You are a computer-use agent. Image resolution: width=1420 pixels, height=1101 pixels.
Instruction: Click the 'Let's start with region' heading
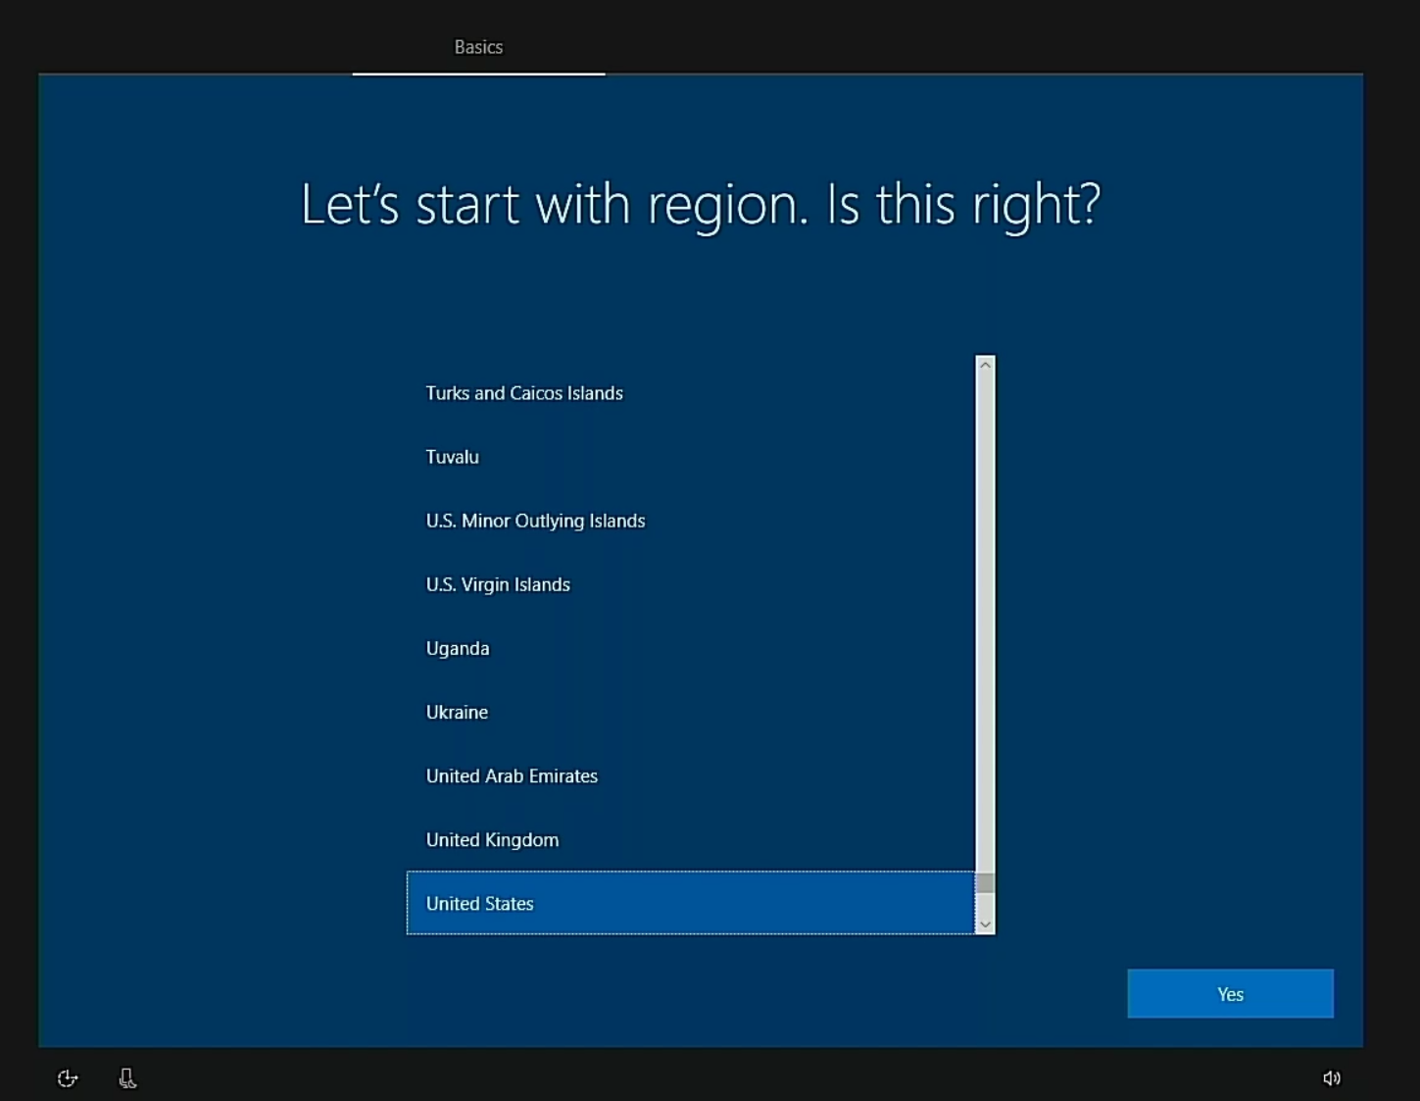(700, 204)
